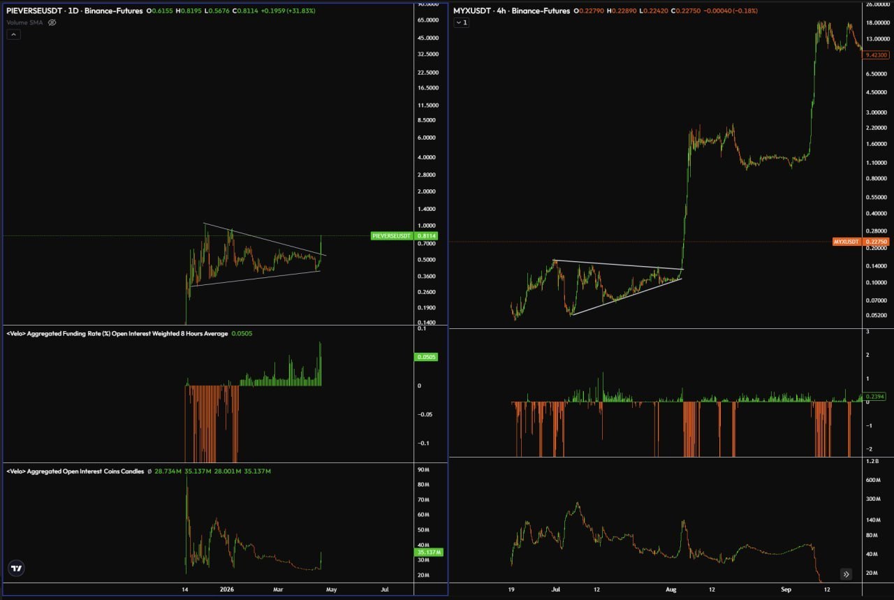894x600 pixels.
Task: Collapse the PIEVERSEUSDT indicator legend chevron
Action: tap(13, 34)
